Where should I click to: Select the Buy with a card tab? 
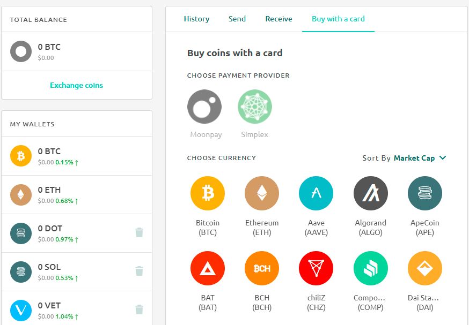click(338, 19)
